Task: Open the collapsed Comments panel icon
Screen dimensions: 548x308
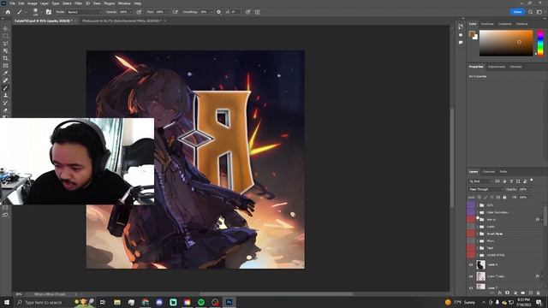Action: 461,43
